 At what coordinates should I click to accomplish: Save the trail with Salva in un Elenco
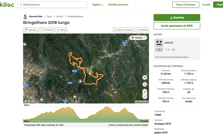(123, 30)
